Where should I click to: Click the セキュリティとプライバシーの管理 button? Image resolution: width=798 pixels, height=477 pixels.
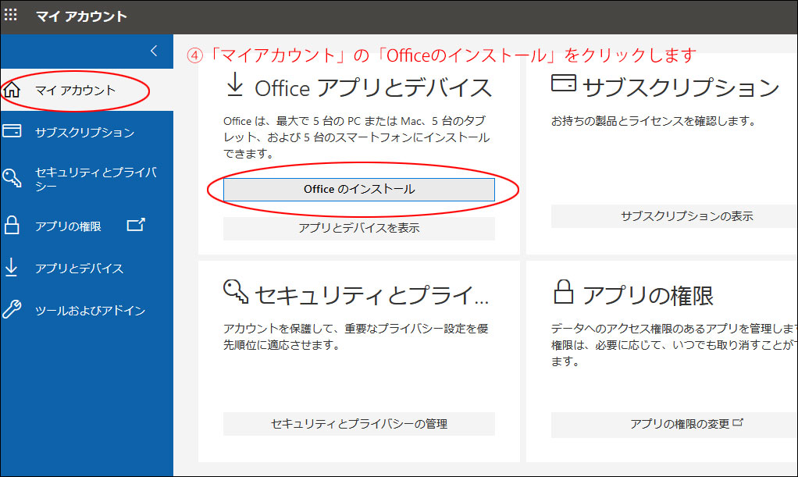point(359,424)
